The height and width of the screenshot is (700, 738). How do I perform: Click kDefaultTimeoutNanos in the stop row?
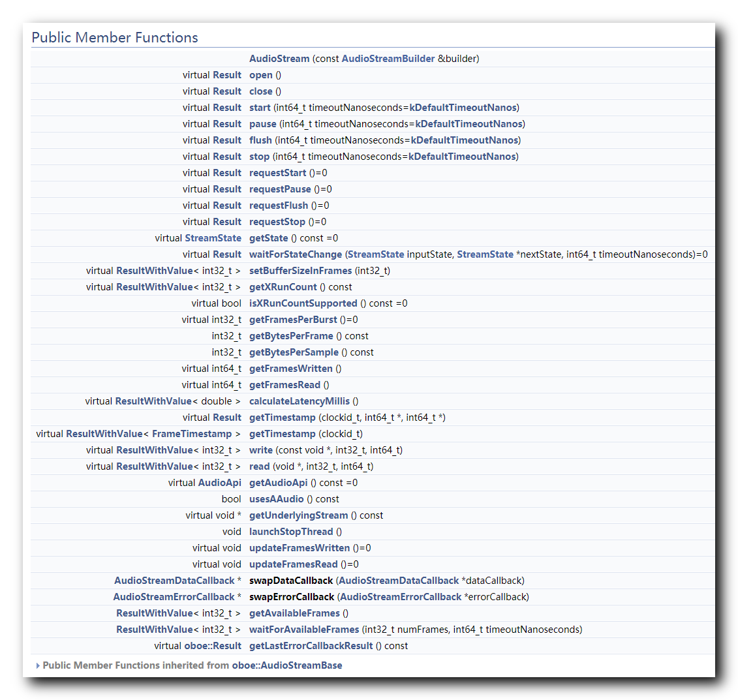tap(462, 157)
